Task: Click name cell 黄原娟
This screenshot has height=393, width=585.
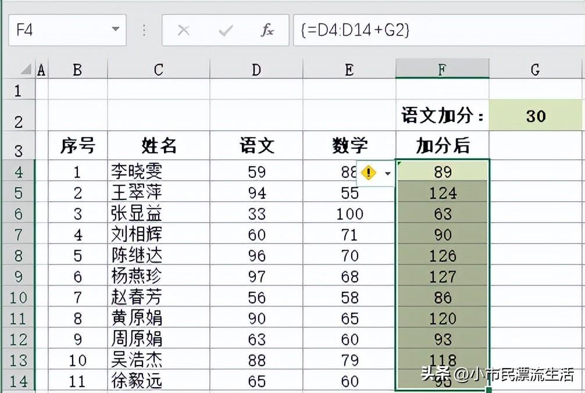Action: tap(159, 317)
